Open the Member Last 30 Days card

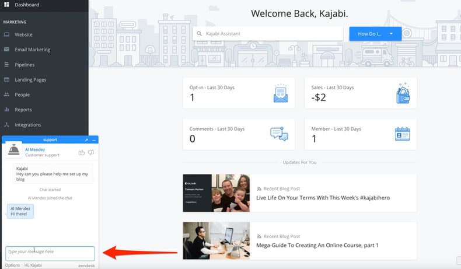[x=361, y=134]
